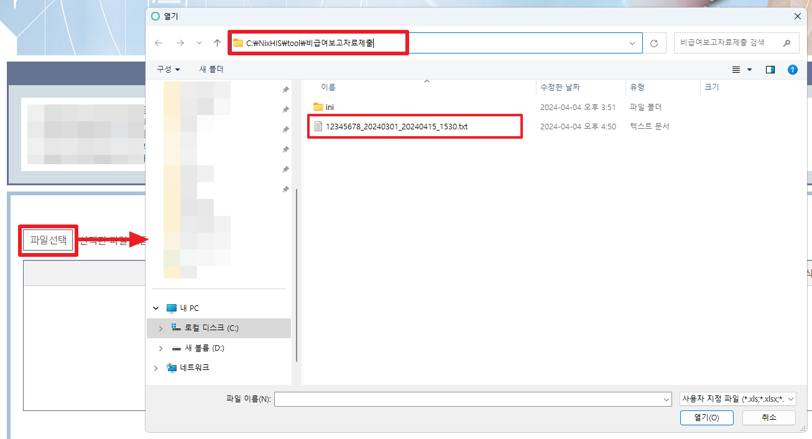Open the 구성 menu
The width and height of the screenshot is (812, 439).
(168, 69)
